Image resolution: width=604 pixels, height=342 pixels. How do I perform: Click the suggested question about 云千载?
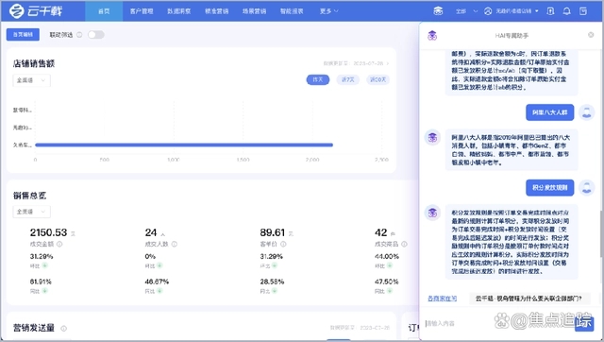tap(528, 299)
